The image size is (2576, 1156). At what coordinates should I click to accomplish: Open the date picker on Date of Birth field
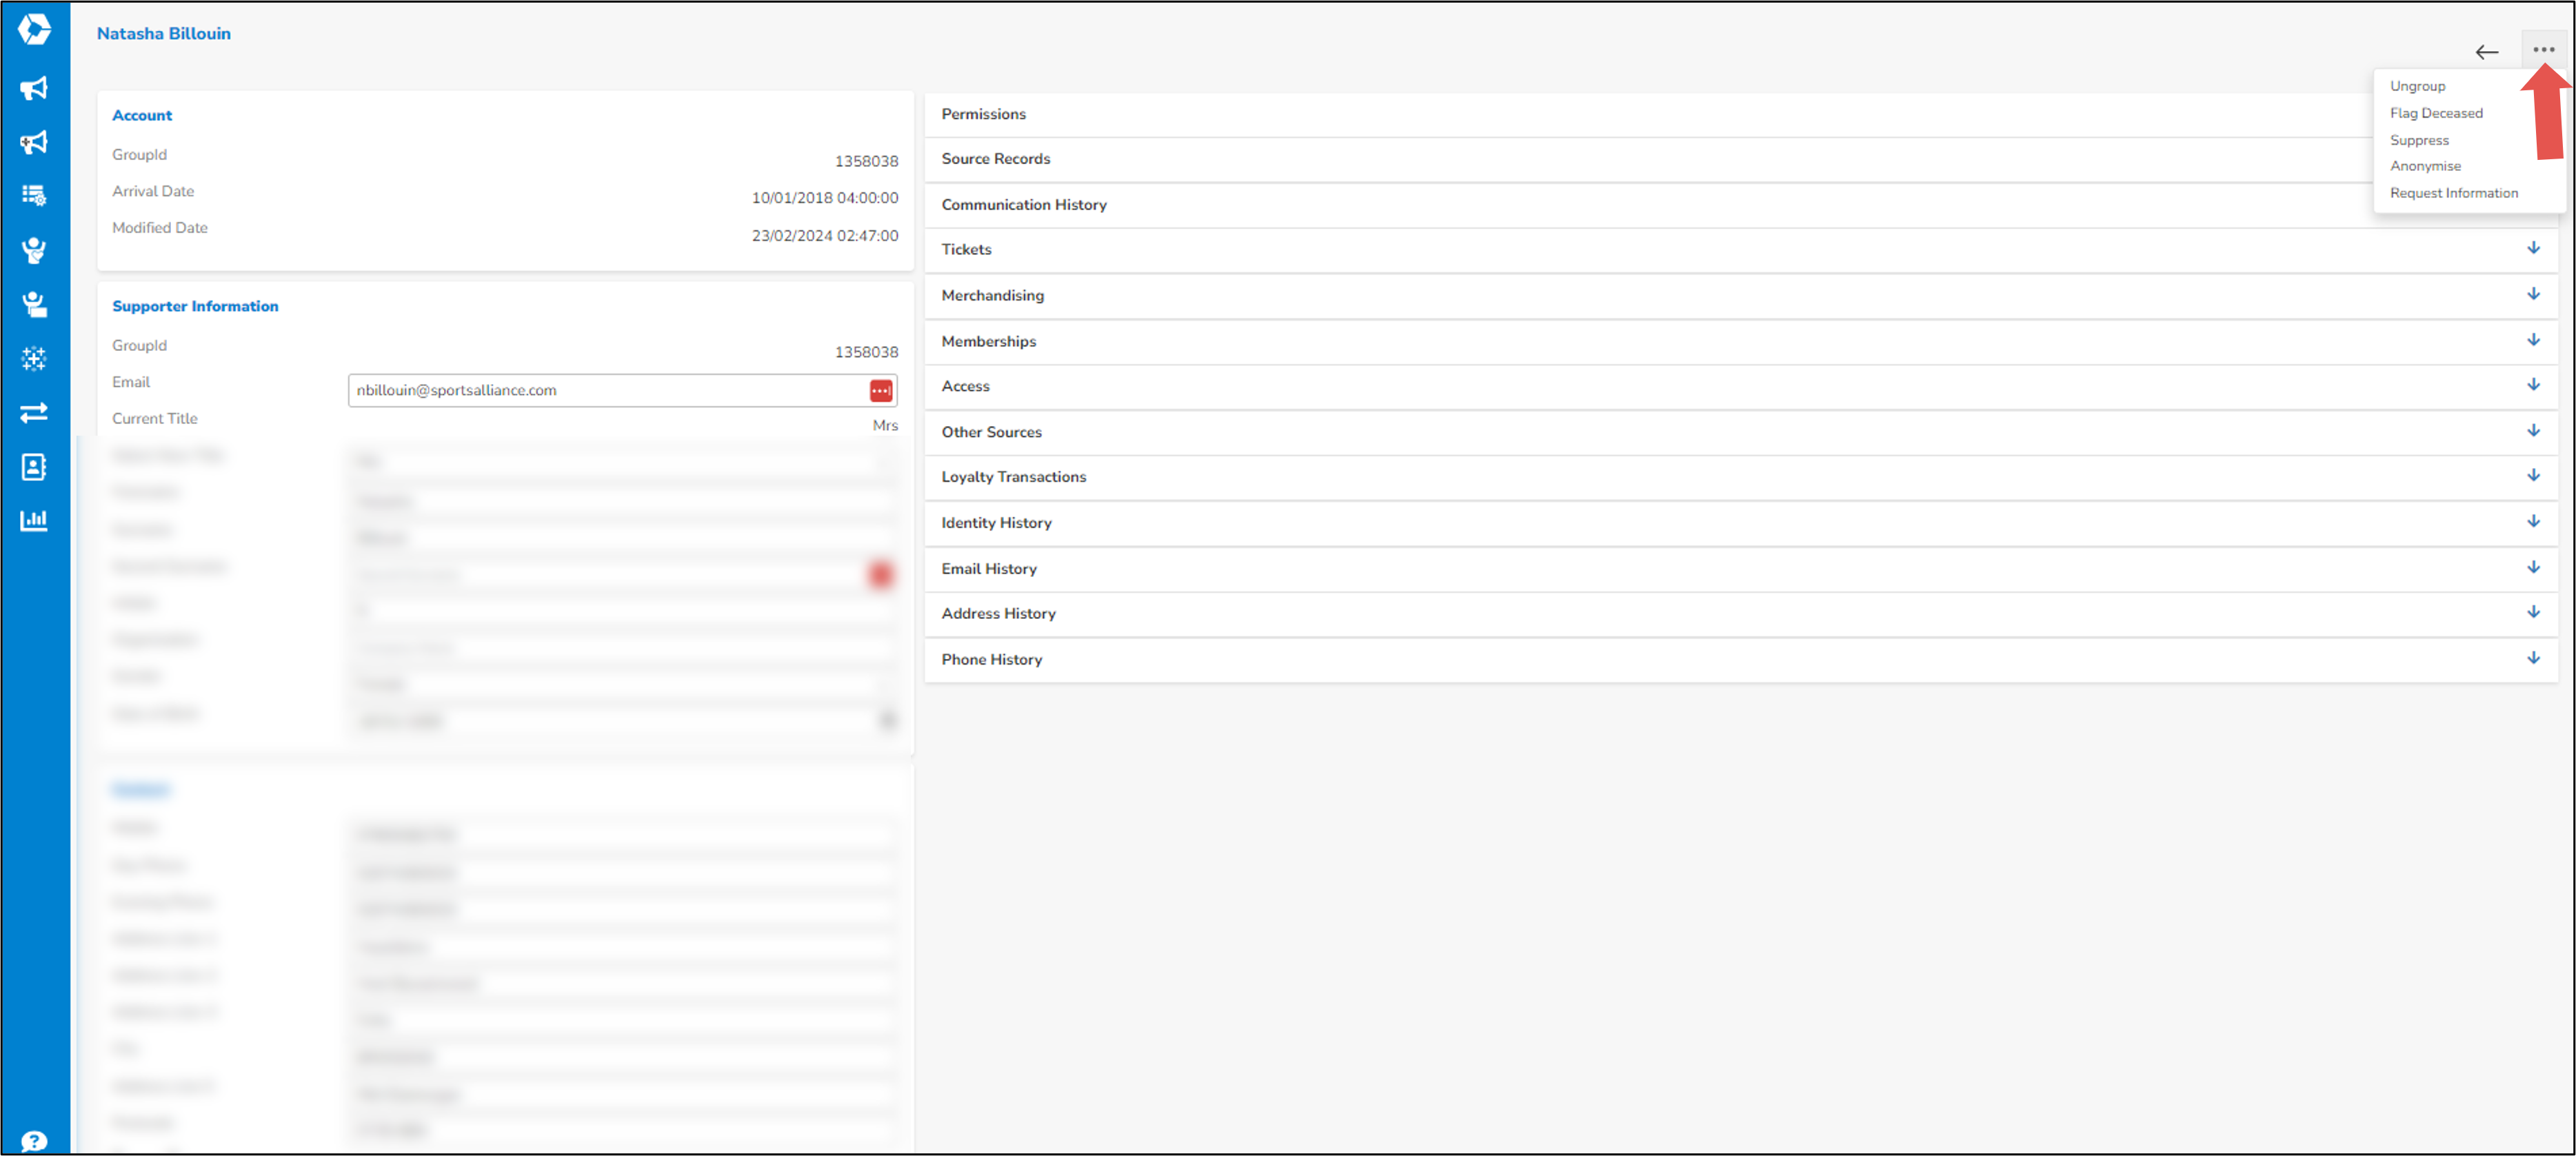pos(888,720)
